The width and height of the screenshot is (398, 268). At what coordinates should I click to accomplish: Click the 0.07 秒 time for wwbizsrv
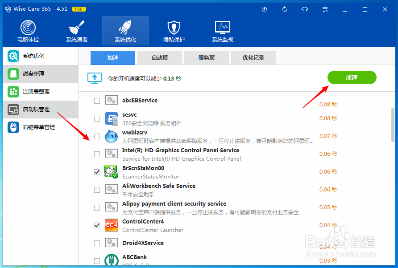(x=328, y=136)
